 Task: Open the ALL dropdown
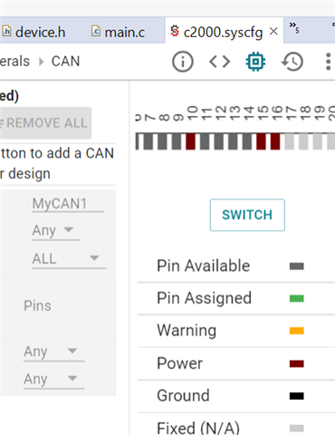(x=69, y=259)
